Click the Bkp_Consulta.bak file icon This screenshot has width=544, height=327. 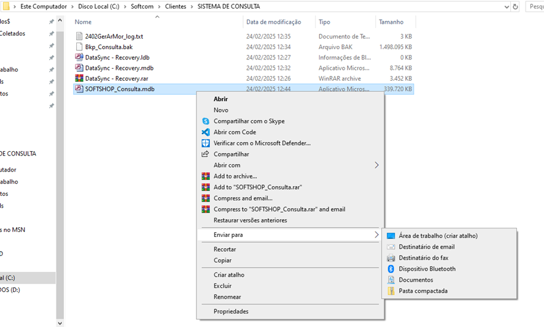point(79,47)
